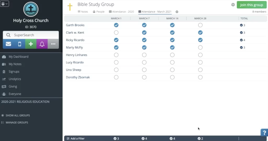268x141 pixels.
Task: Click the gray three-dots more button
Action: [x=53, y=44]
